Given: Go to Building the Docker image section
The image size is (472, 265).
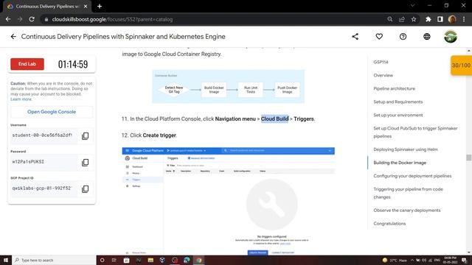Looking at the screenshot, I should click(400, 163).
